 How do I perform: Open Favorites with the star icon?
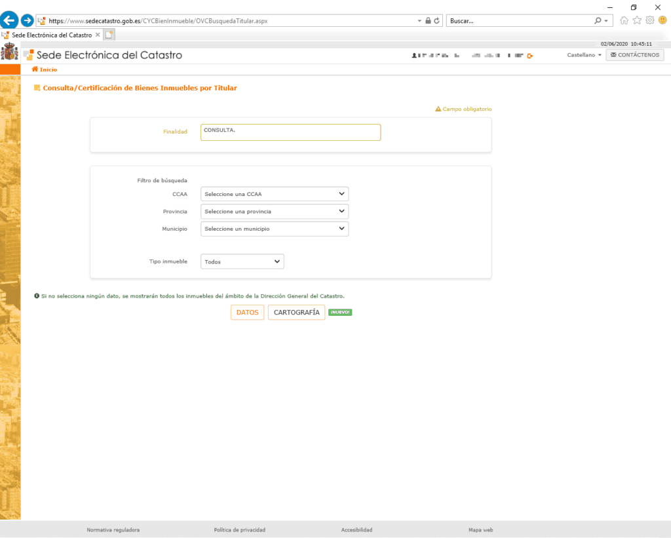click(637, 20)
